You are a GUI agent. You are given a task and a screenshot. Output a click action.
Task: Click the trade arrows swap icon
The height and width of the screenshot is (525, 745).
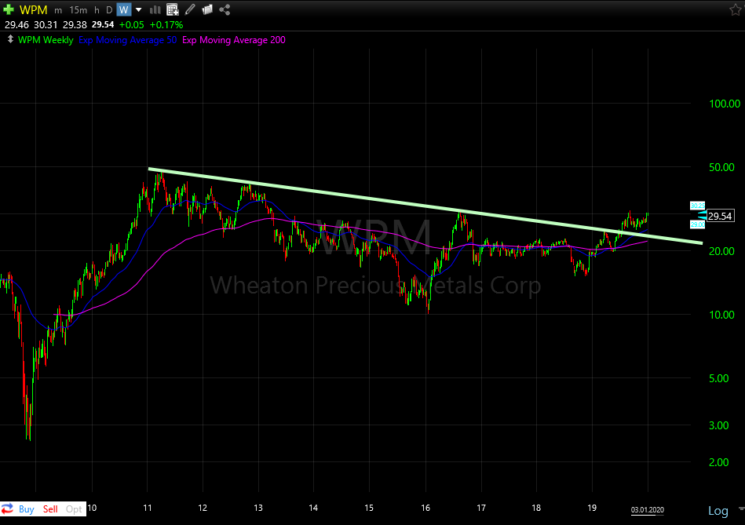7,509
